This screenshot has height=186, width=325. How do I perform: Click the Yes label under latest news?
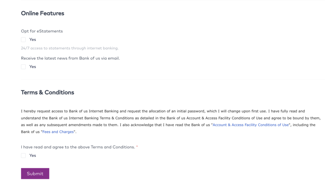33,67
